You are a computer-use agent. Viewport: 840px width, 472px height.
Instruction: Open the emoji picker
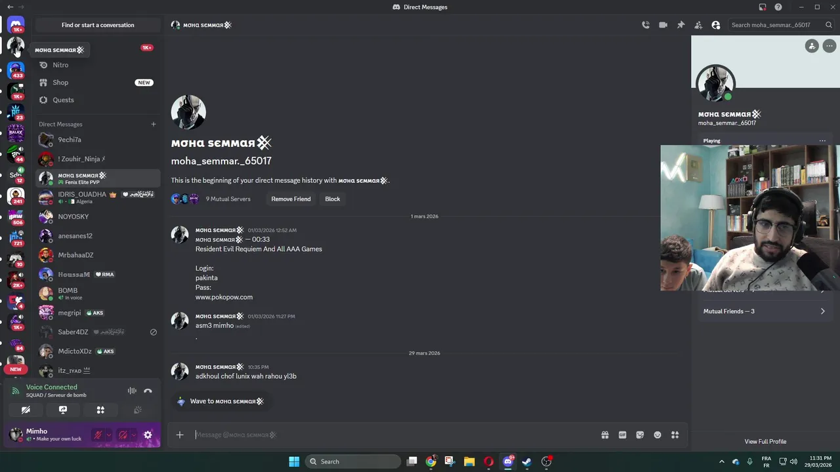coord(658,435)
